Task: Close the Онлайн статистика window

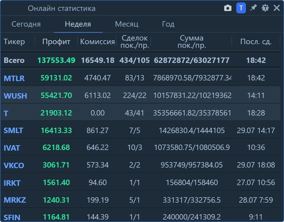Action: point(276,8)
